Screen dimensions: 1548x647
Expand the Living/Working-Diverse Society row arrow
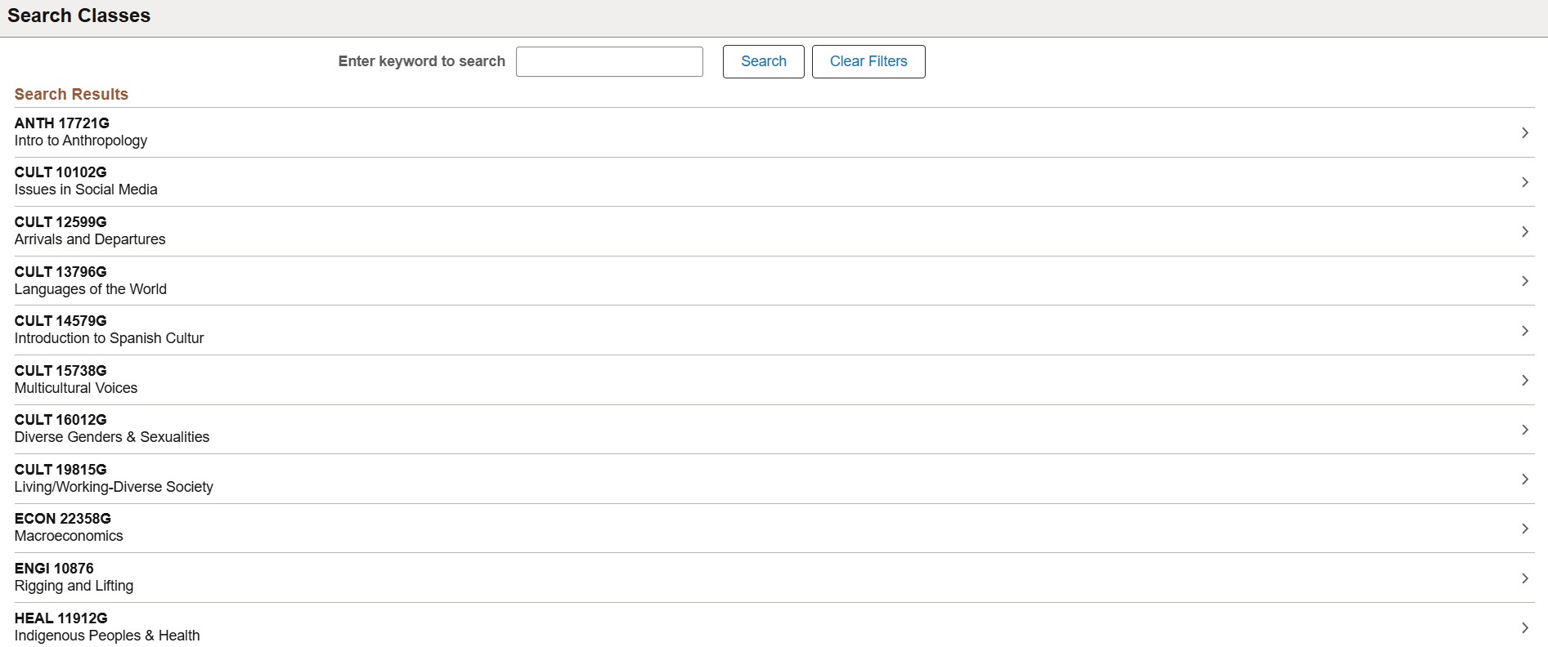(1524, 480)
